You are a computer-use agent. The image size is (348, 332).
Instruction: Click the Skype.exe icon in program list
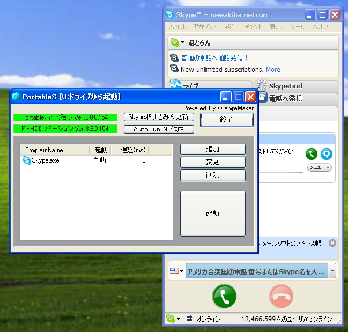click(x=27, y=160)
